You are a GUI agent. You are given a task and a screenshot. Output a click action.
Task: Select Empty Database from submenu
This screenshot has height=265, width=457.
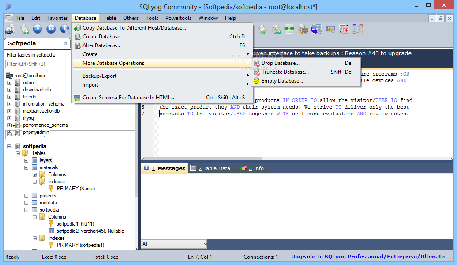coord(306,81)
